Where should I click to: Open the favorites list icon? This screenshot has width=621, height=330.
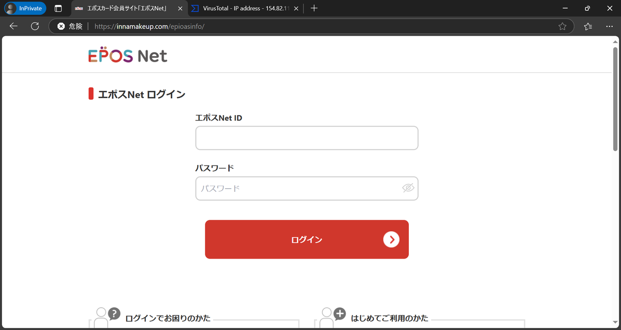coord(588,26)
